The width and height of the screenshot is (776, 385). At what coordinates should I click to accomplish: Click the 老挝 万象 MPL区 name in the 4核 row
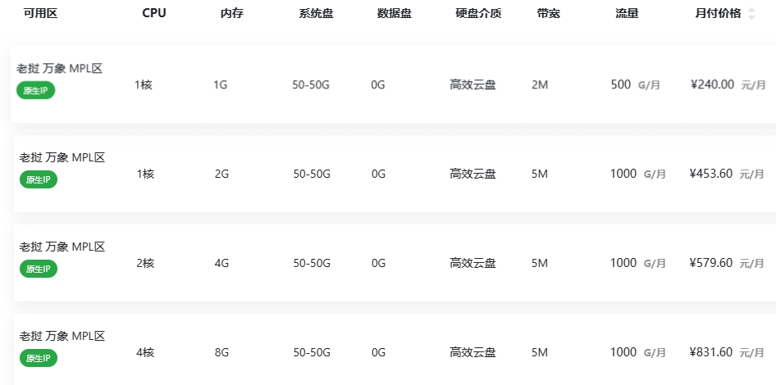(62, 337)
